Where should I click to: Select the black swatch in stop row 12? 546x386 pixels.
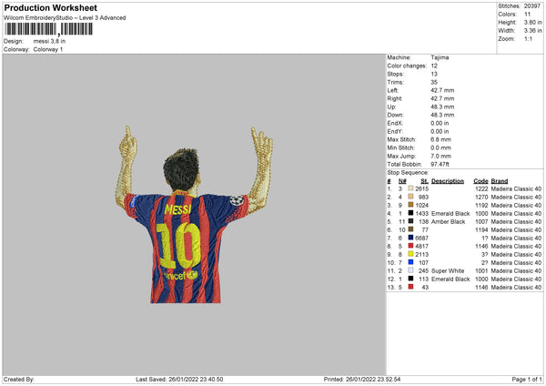point(410,279)
